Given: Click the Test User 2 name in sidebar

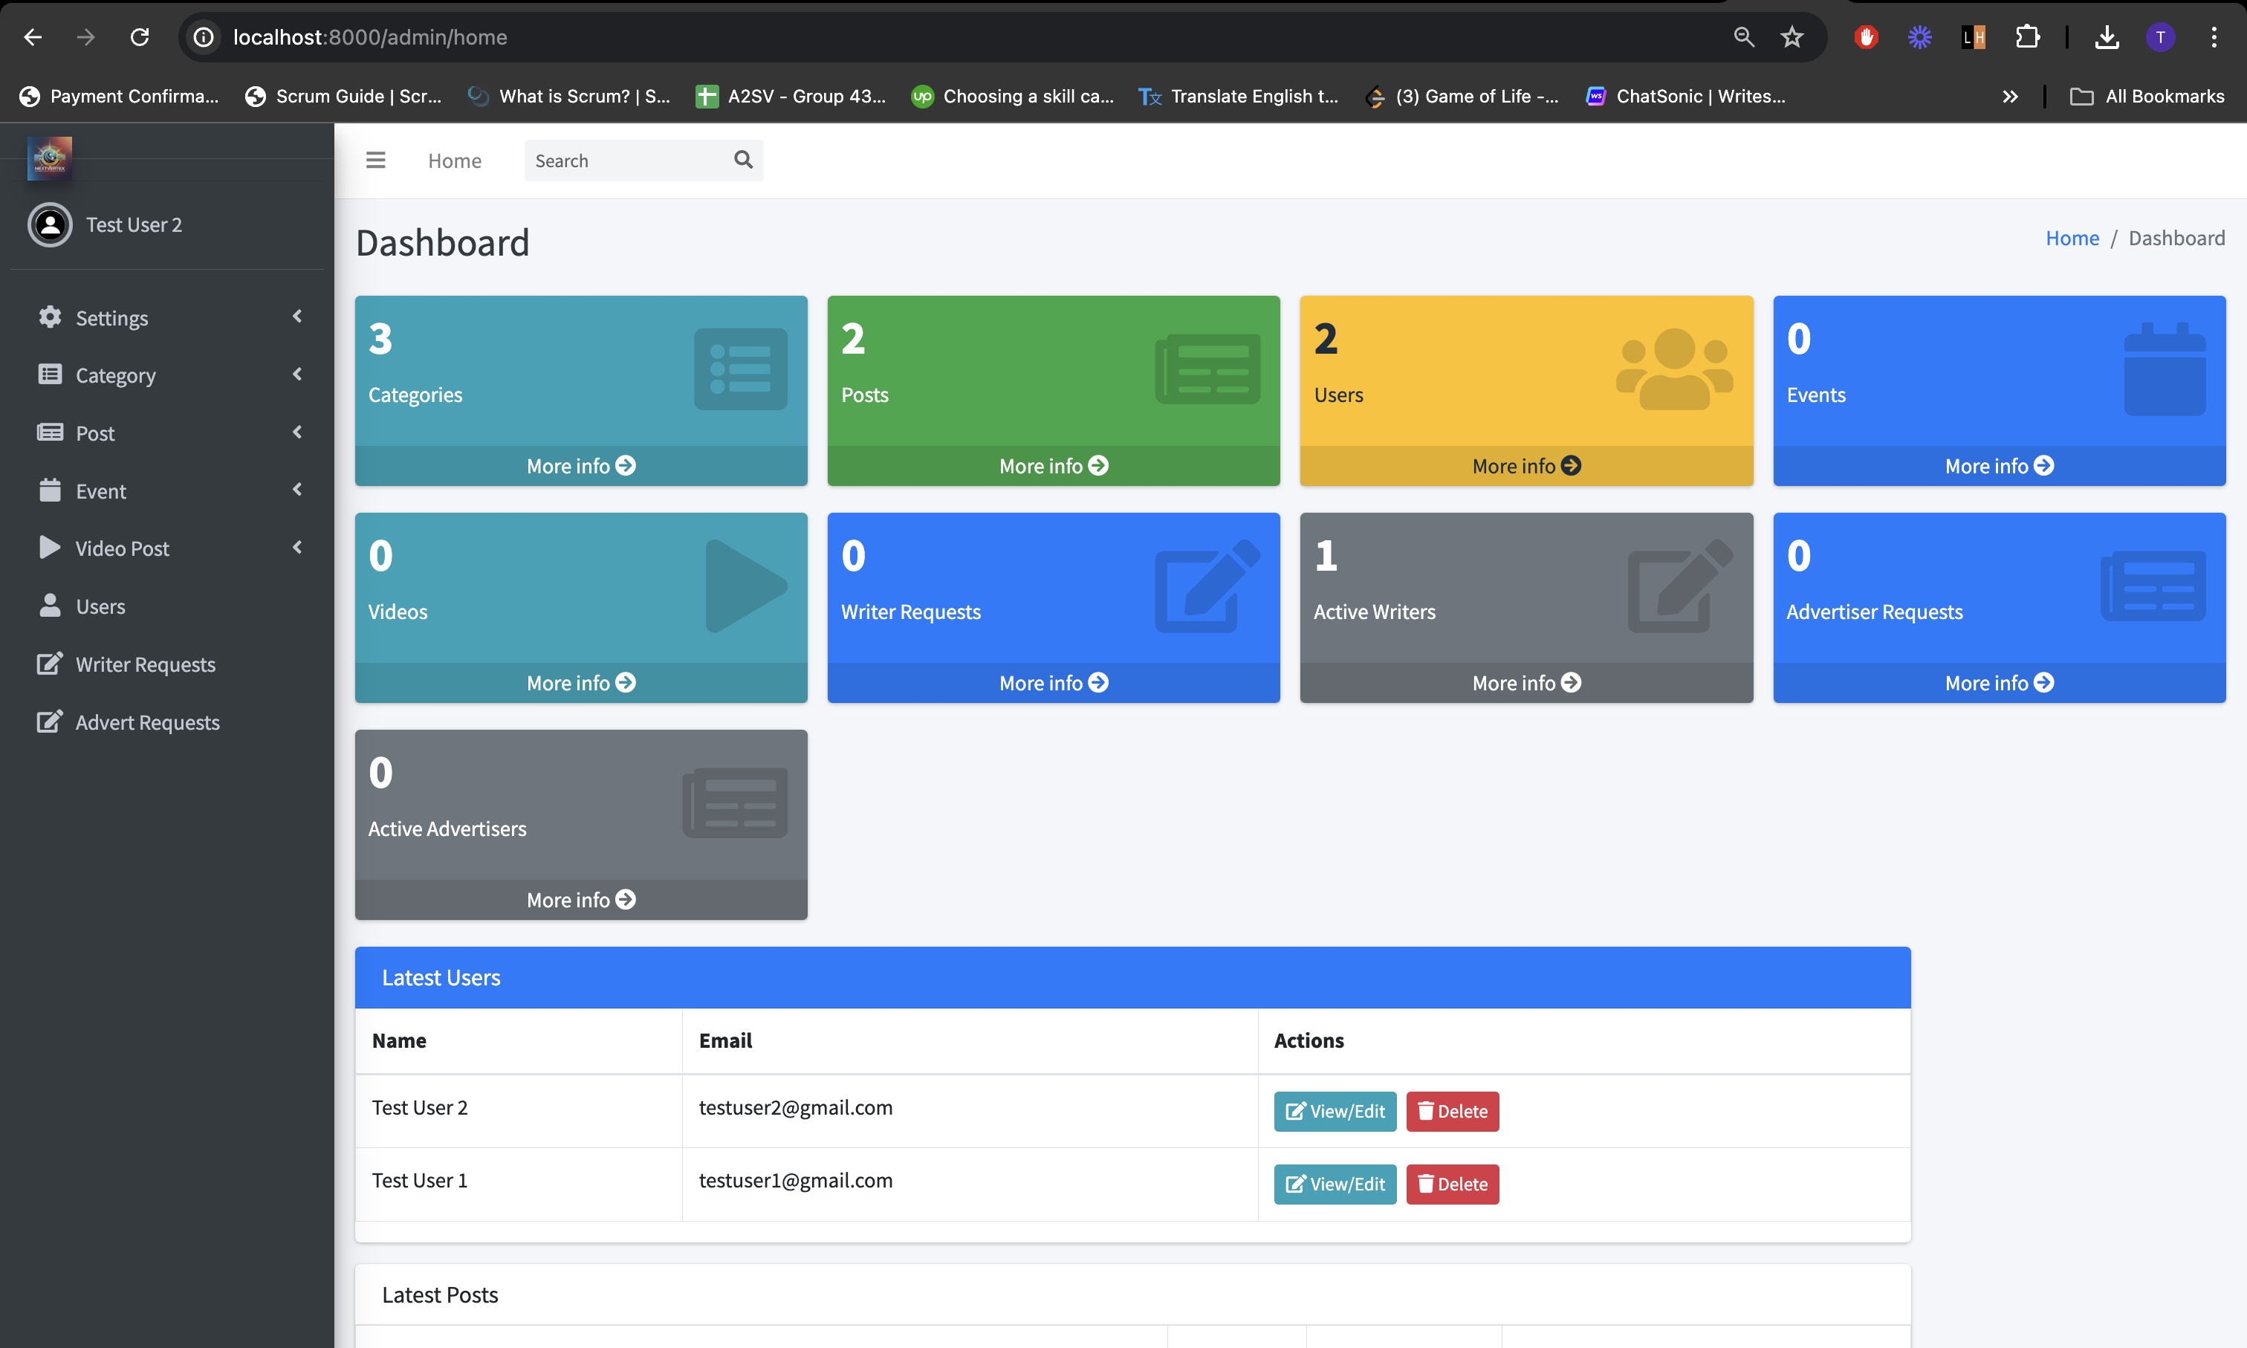Looking at the screenshot, I should [x=134, y=224].
